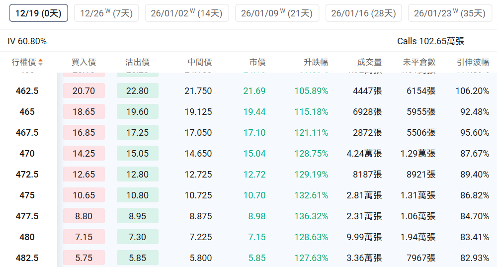Sort by strike price using the sort arrow icon

pyautogui.click(x=41, y=62)
